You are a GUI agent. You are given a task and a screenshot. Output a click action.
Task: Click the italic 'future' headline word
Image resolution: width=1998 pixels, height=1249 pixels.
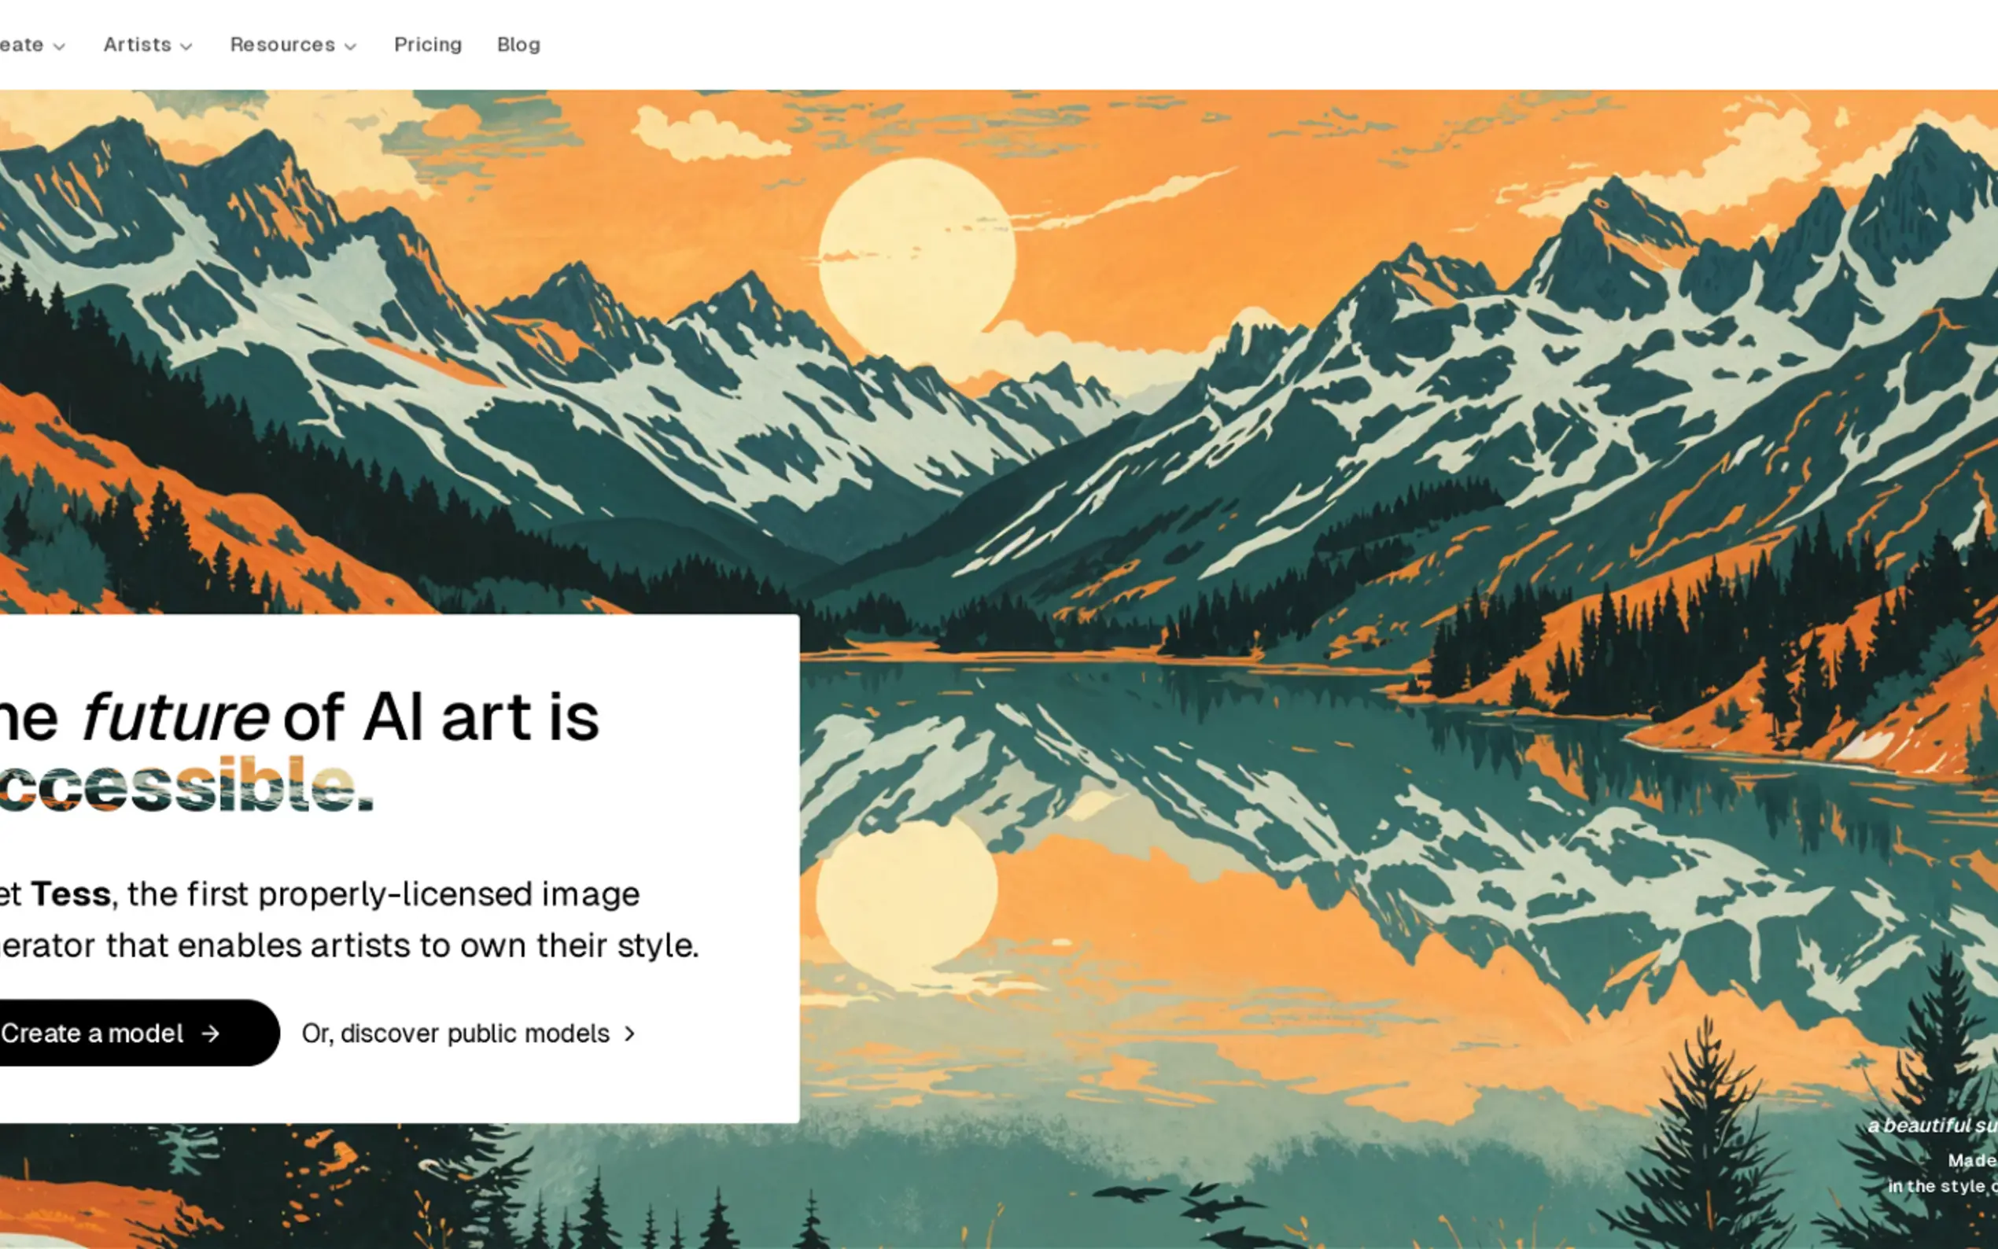tap(175, 717)
